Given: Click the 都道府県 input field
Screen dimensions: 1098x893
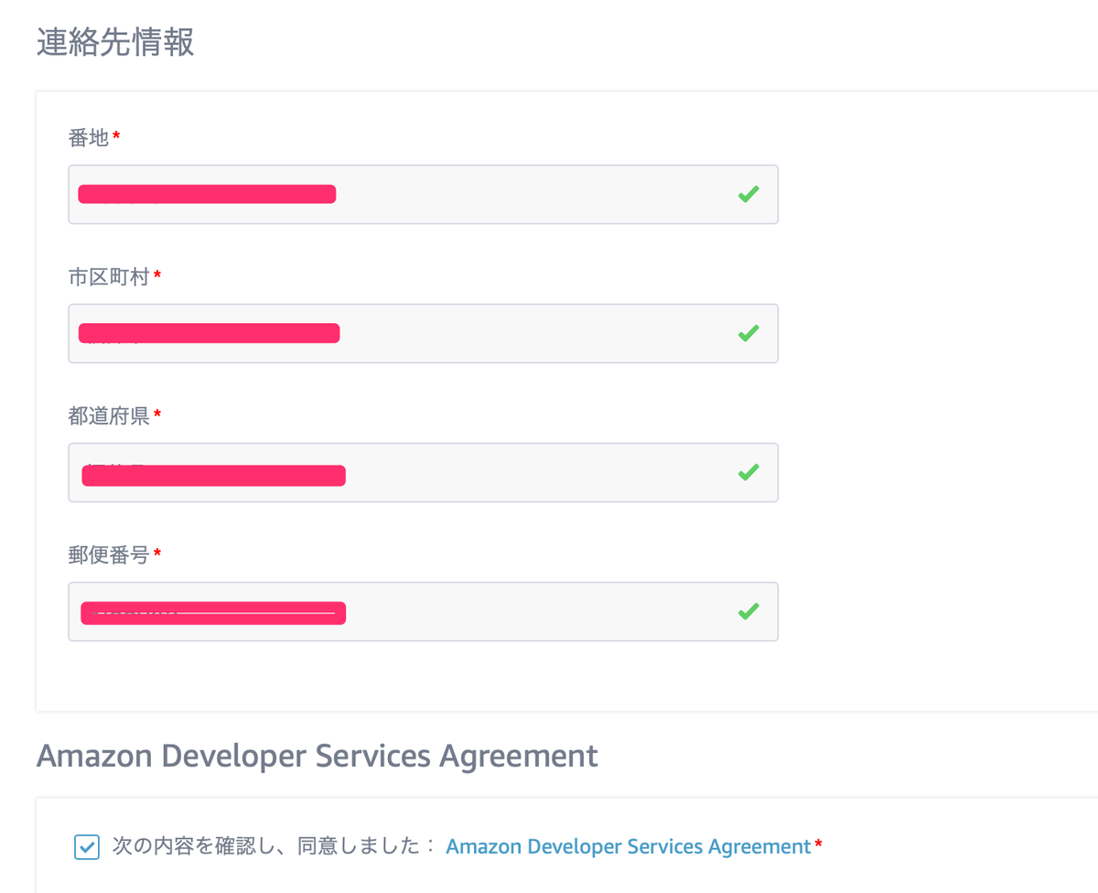Looking at the screenshot, I should [x=423, y=472].
